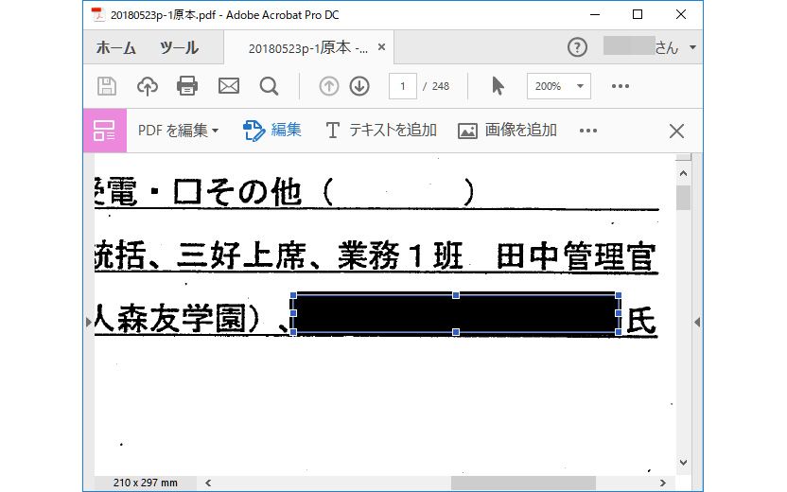Expand the right tools pane arrow

(x=697, y=322)
